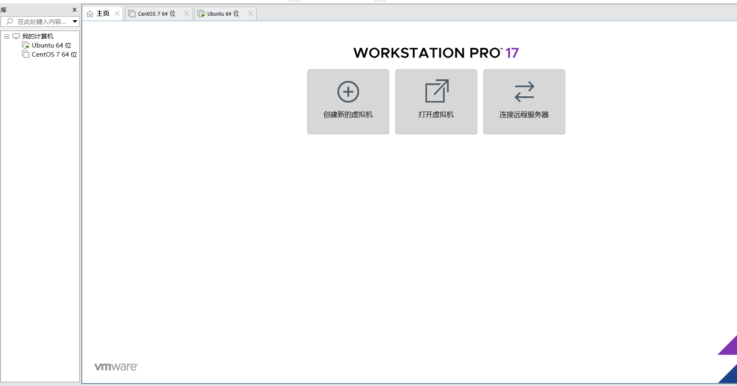Close the 主页 tab
Viewport: 737px width, 386px height.
[117, 14]
